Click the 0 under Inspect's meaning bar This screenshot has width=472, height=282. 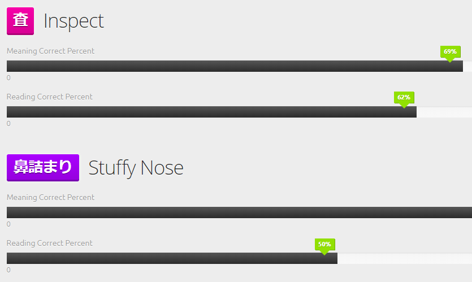(8, 78)
